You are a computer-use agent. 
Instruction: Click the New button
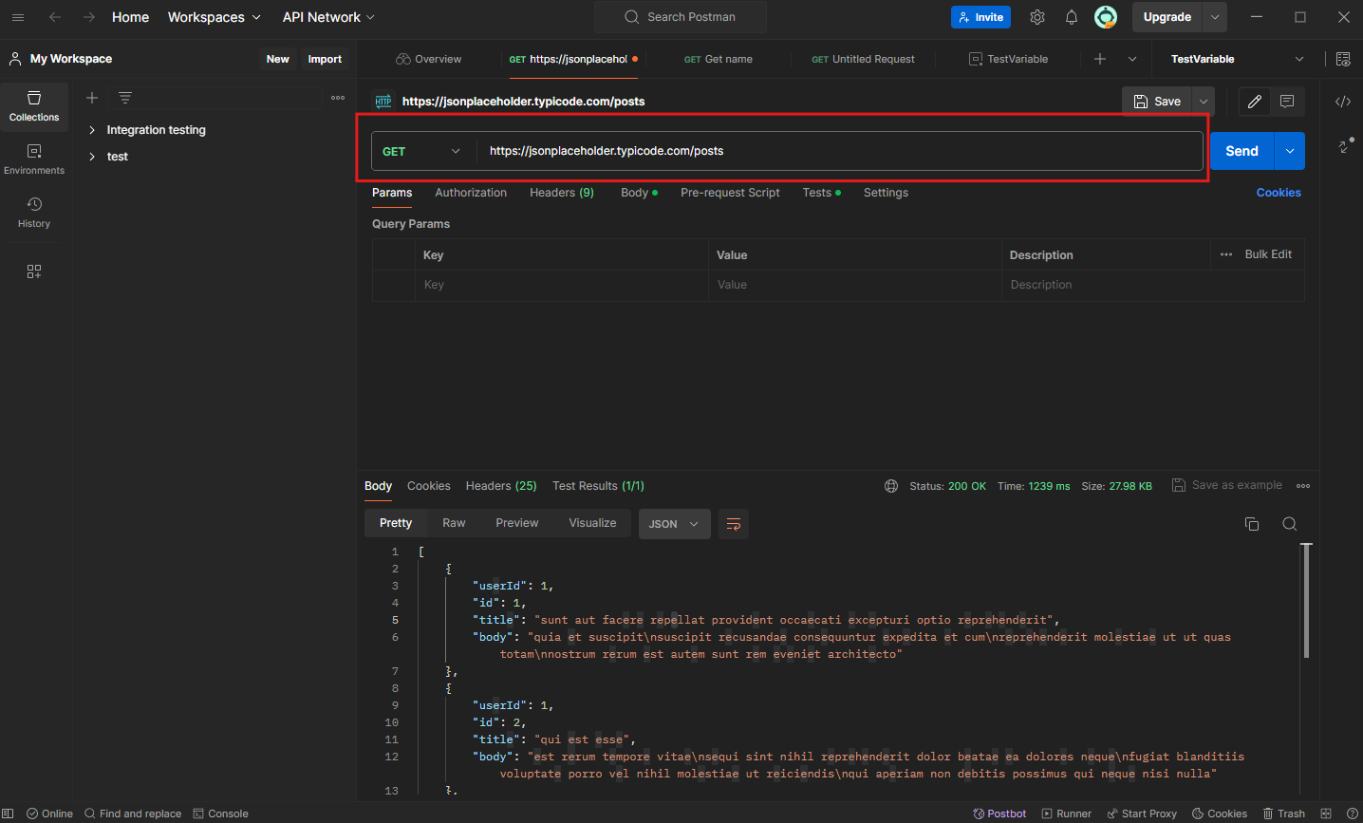point(277,59)
